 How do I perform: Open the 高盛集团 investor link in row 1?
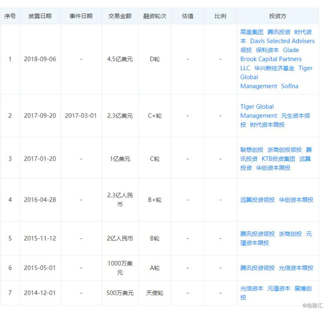coord(251,32)
